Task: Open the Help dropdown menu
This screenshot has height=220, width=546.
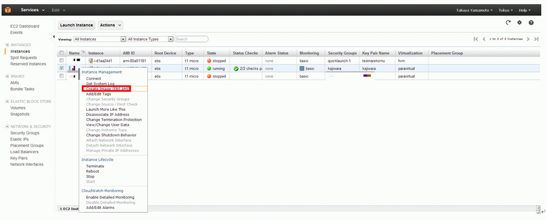Action: coord(524,11)
